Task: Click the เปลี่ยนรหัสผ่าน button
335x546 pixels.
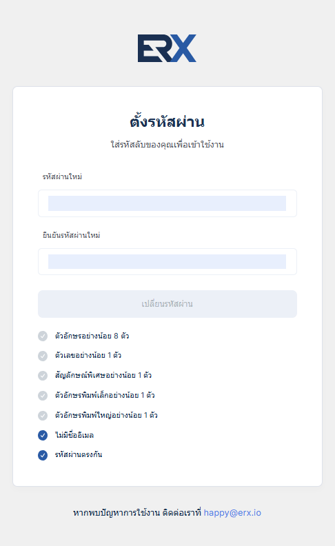Action: (167, 304)
